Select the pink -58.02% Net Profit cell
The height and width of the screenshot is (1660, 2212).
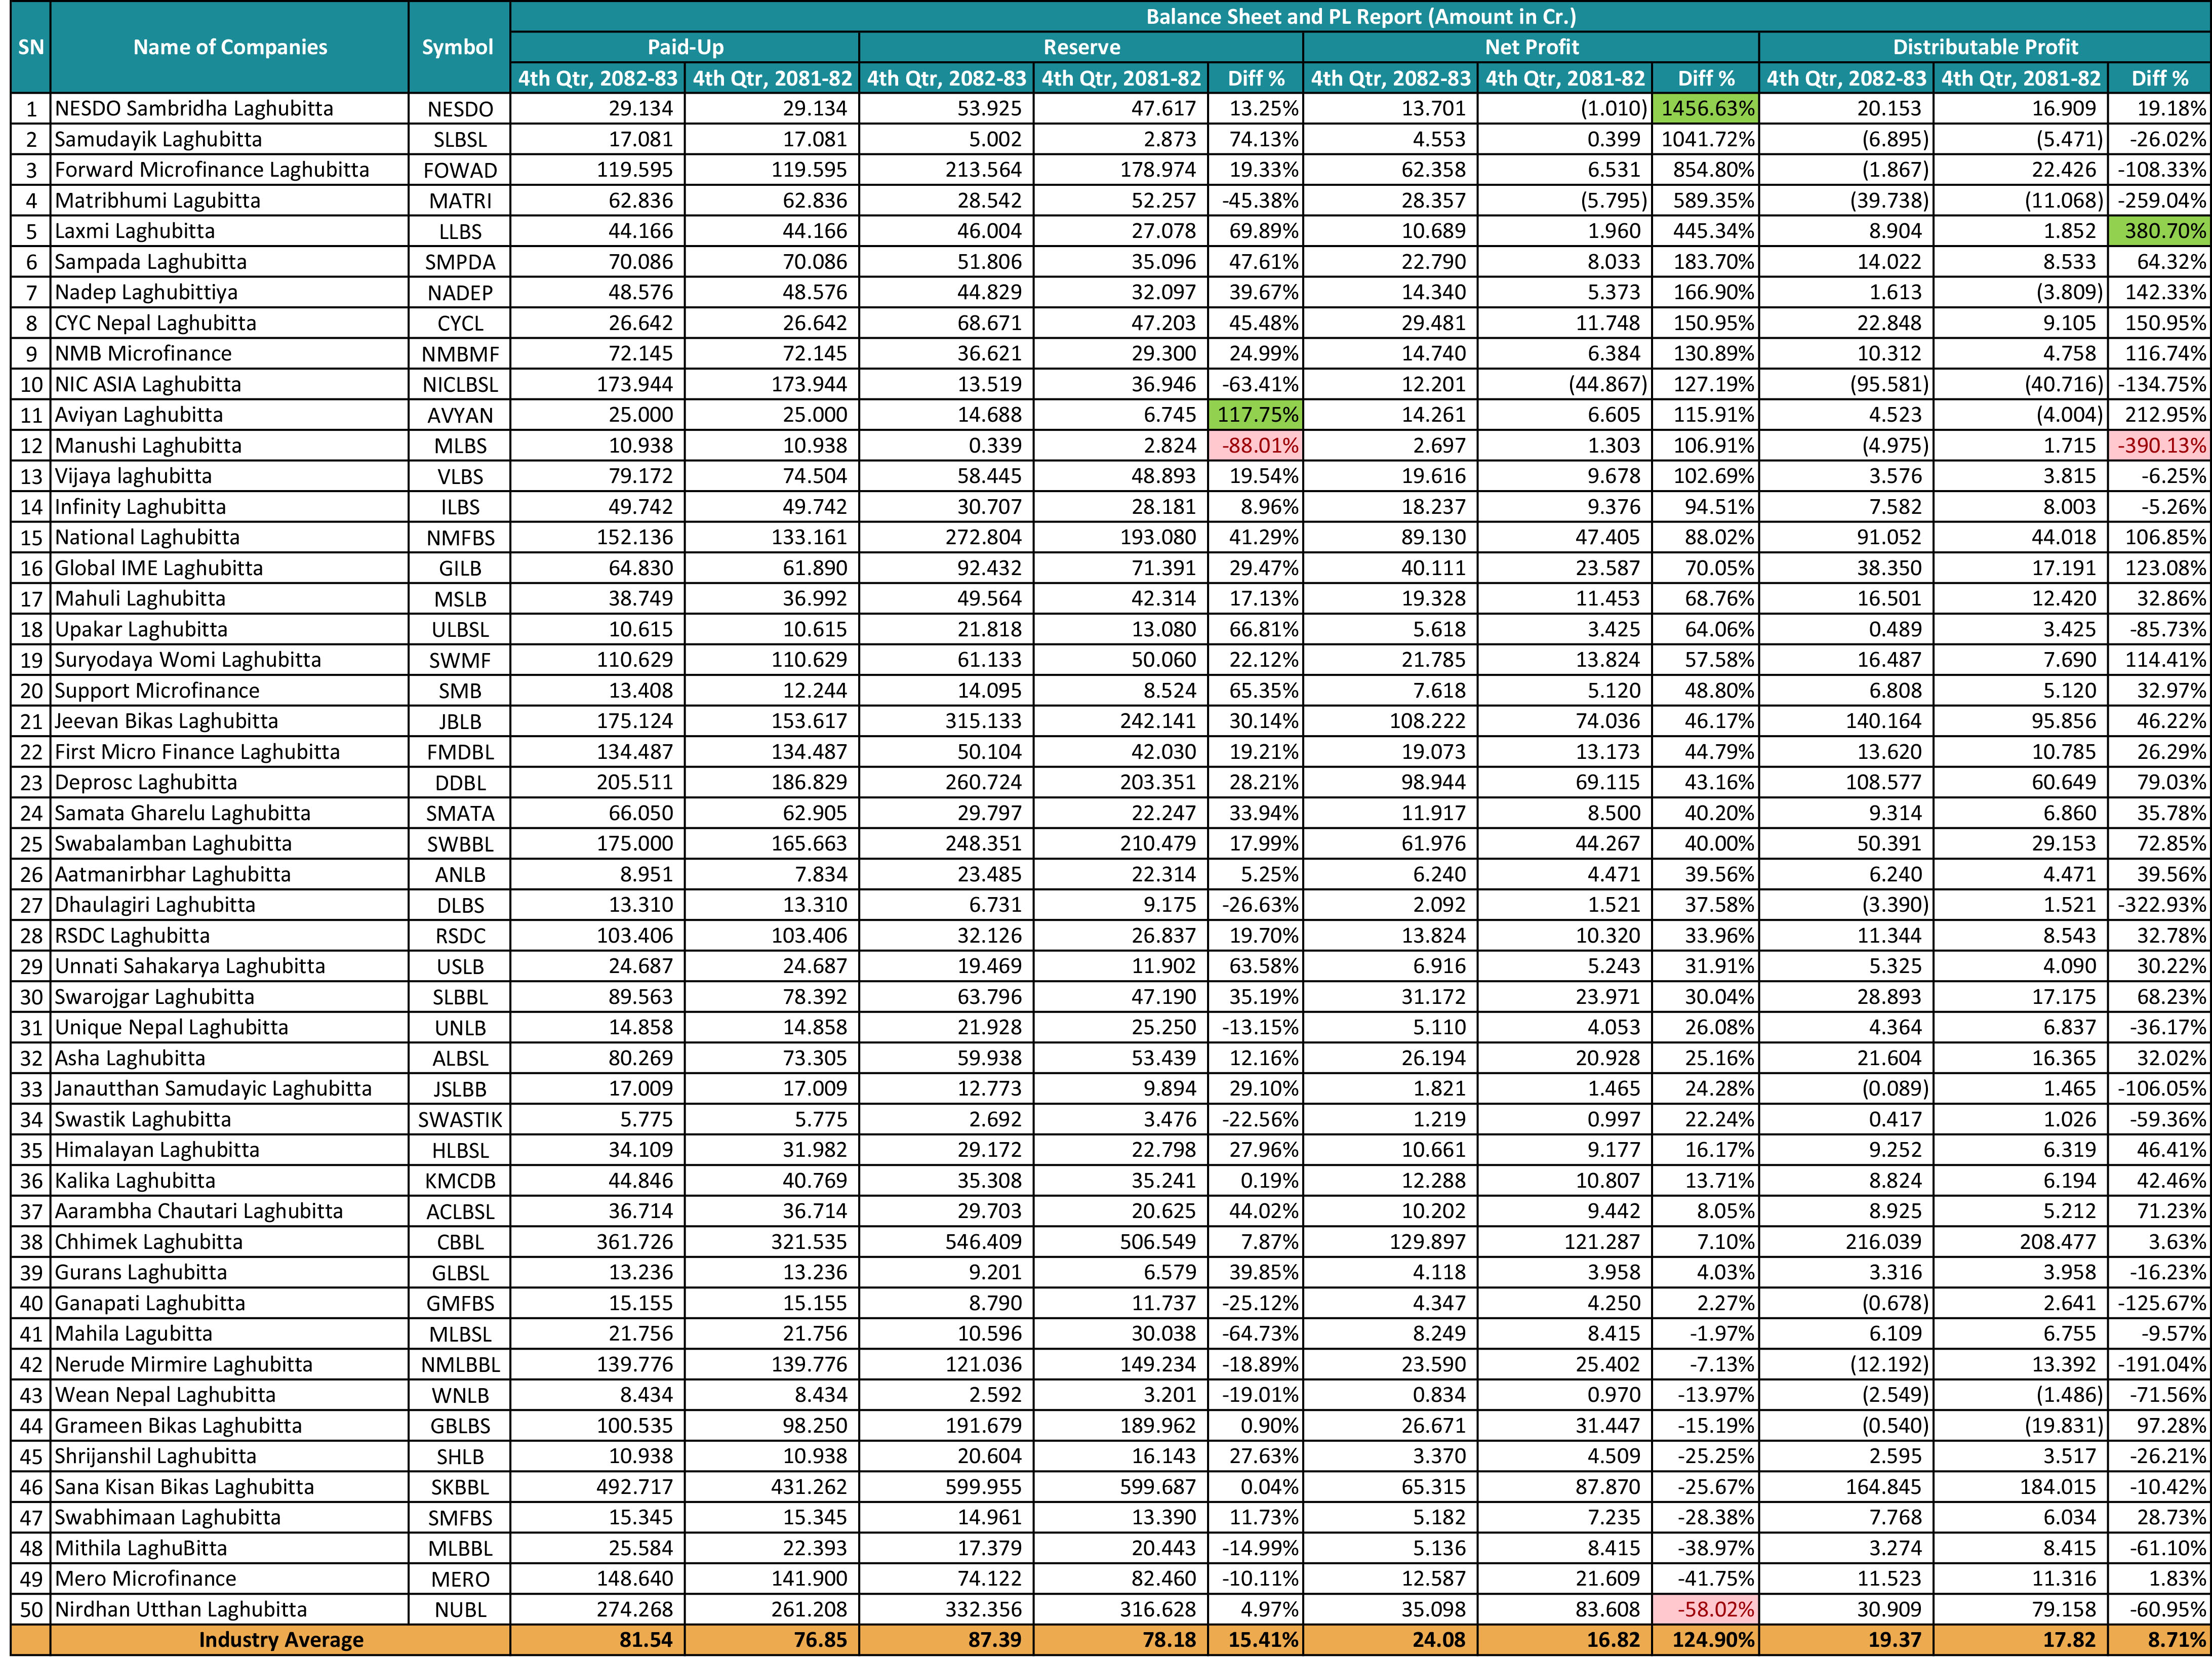pyautogui.click(x=1705, y=1609)
